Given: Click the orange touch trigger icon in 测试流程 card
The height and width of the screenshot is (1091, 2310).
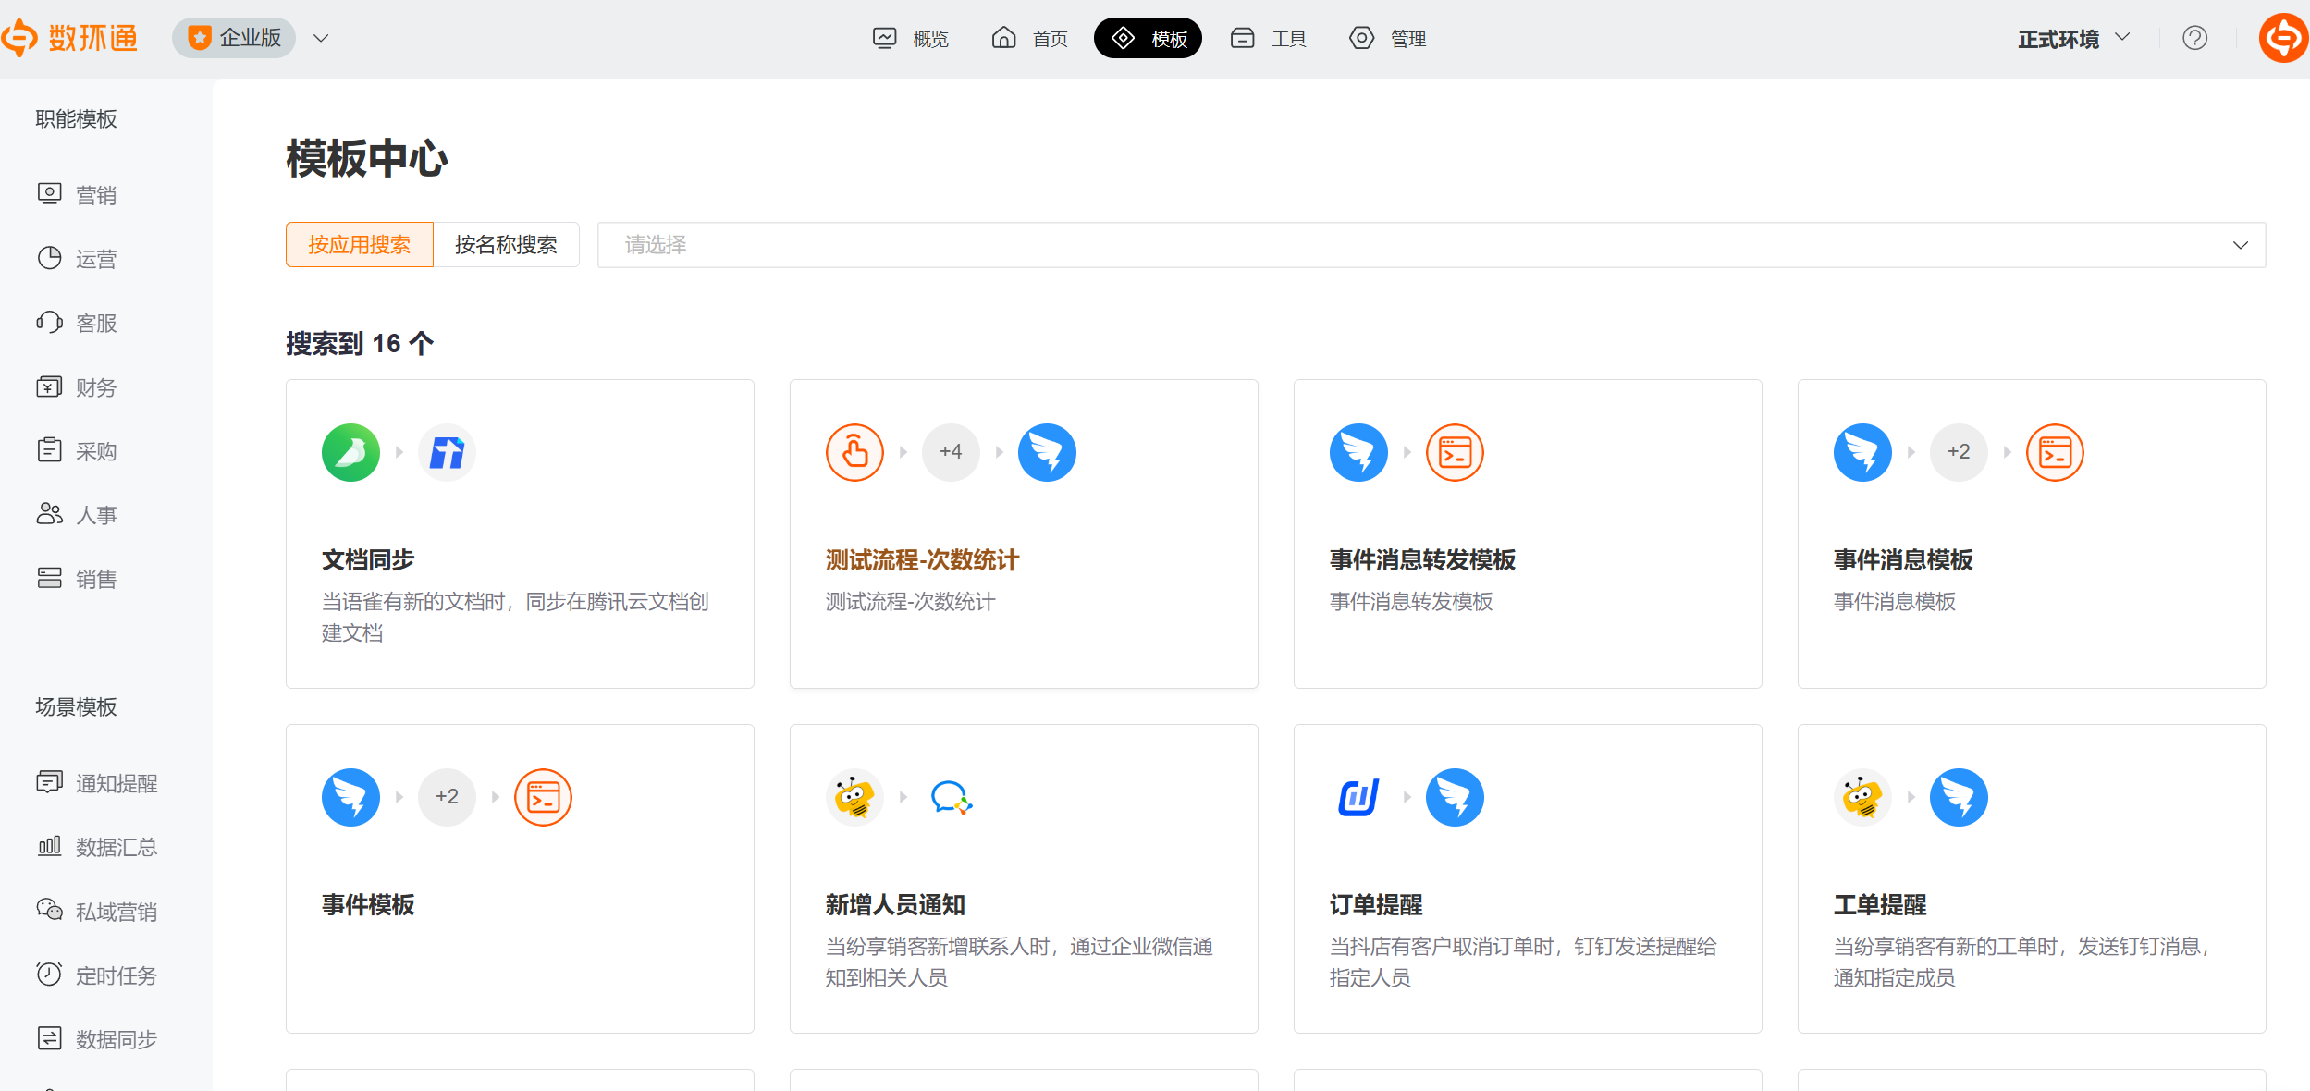Looking at the screenshot, I should tap(854, 453).
